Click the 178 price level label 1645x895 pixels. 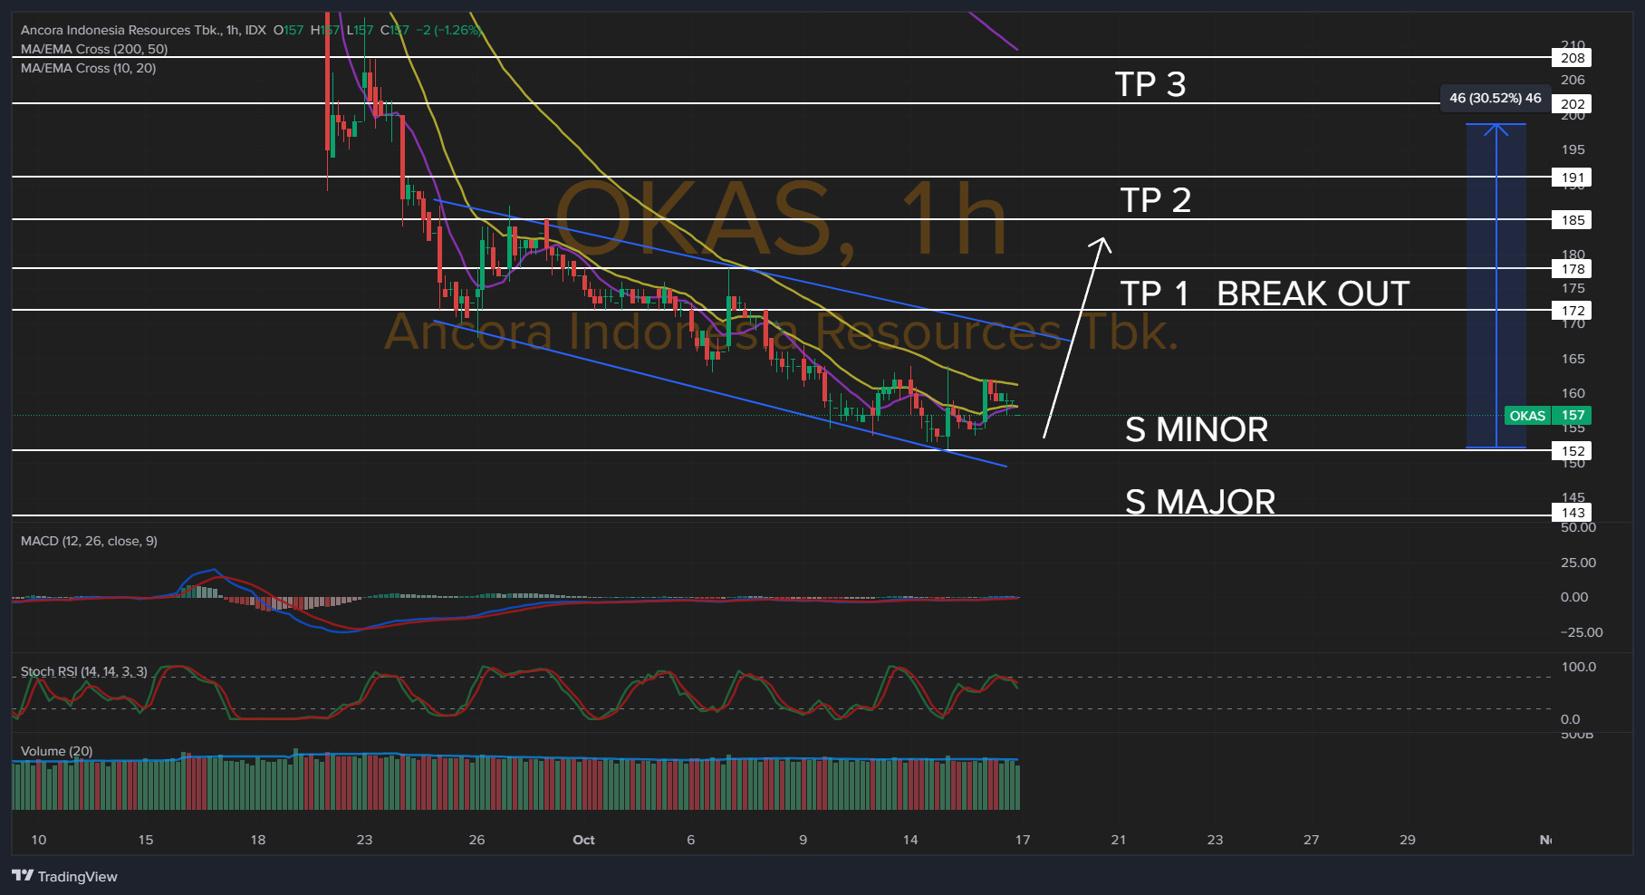point(1573,269)
